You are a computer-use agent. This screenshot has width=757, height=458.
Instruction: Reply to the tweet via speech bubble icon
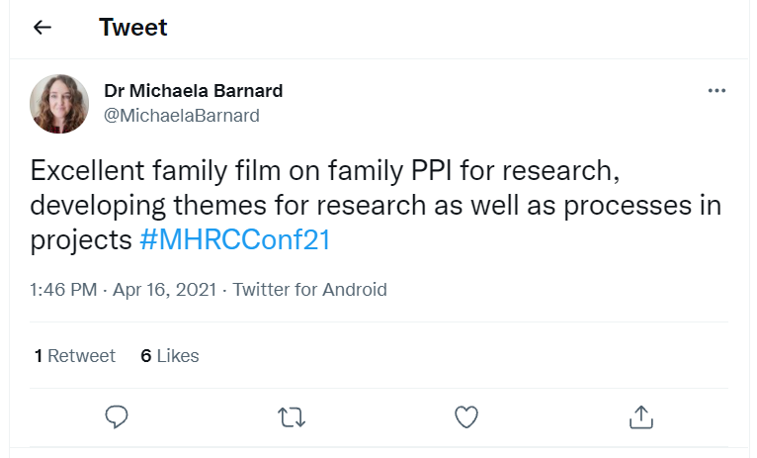point(117,416)
